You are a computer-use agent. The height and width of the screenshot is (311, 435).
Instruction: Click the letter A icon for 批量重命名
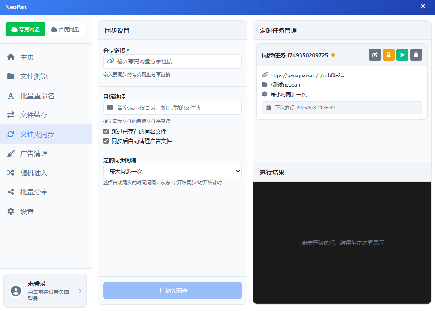pyautogui.click(x=11, y=96)
